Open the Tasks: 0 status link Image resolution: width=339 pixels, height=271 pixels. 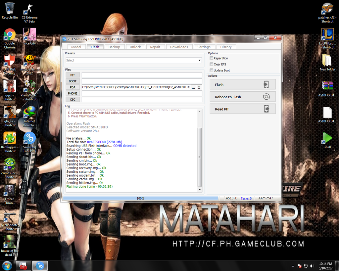pyautogui.click(x=246, y=198)
